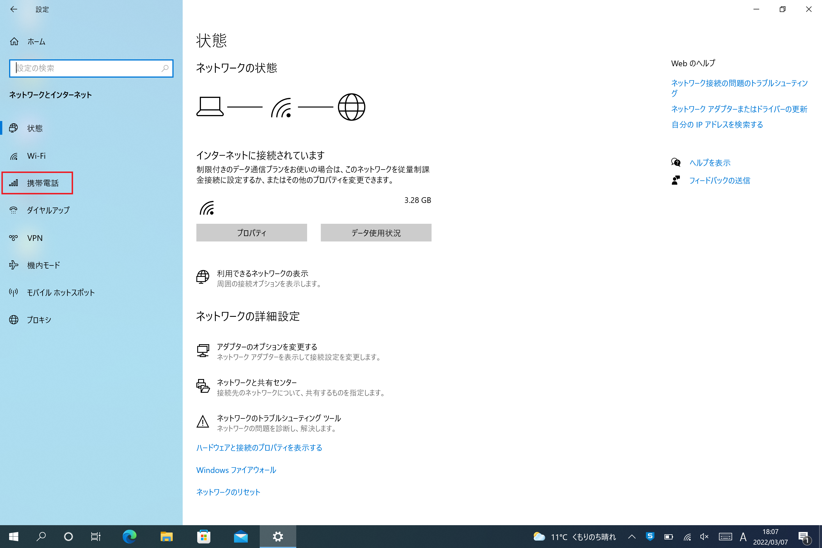This screenshot has width=822, height=548.
Task: Click the available networks globe-monitor icon
Action: coord(203,277)
